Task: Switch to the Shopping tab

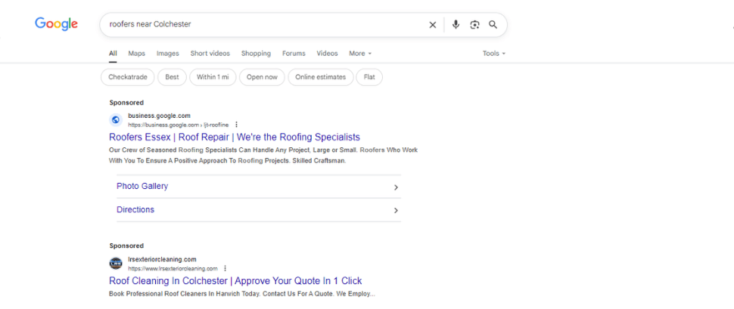Action: 256,54
